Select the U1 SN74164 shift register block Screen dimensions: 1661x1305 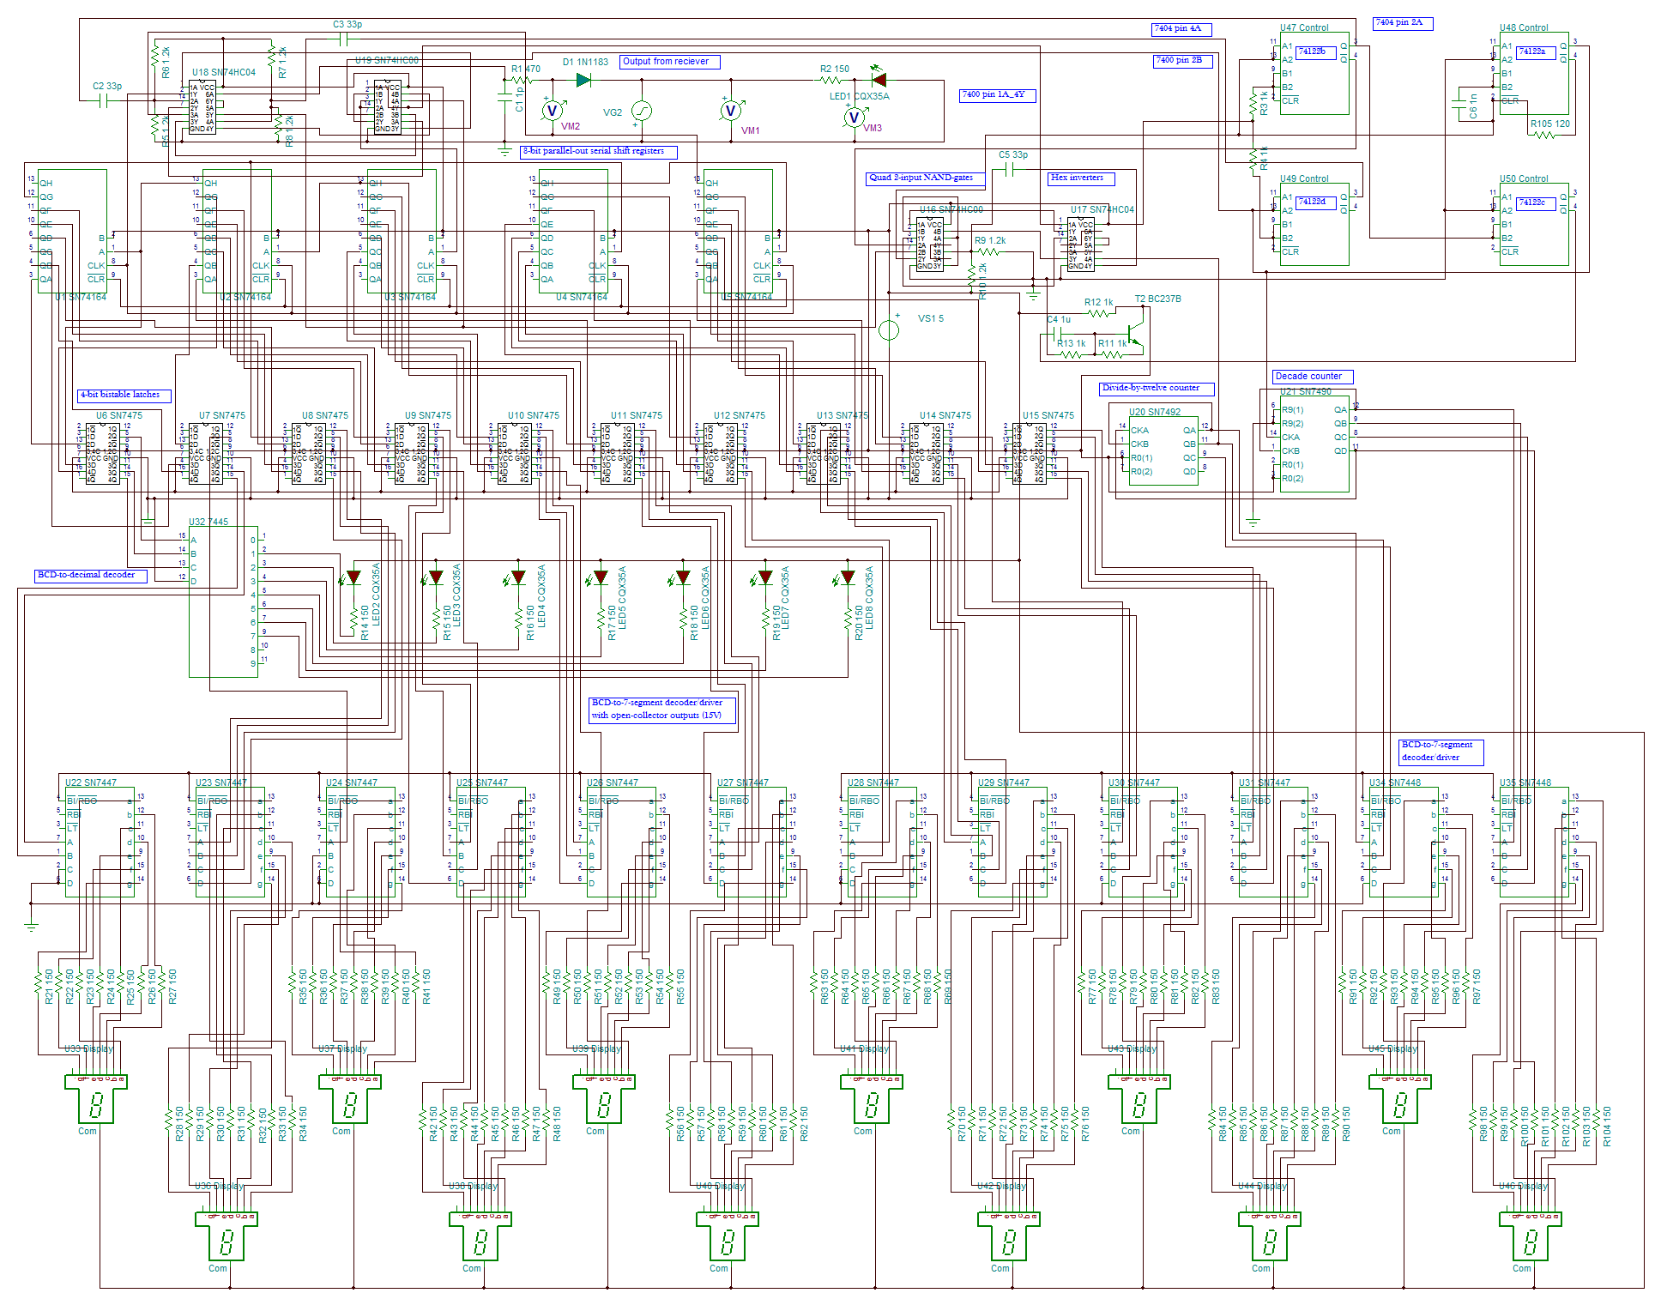(x=72, y=231)
